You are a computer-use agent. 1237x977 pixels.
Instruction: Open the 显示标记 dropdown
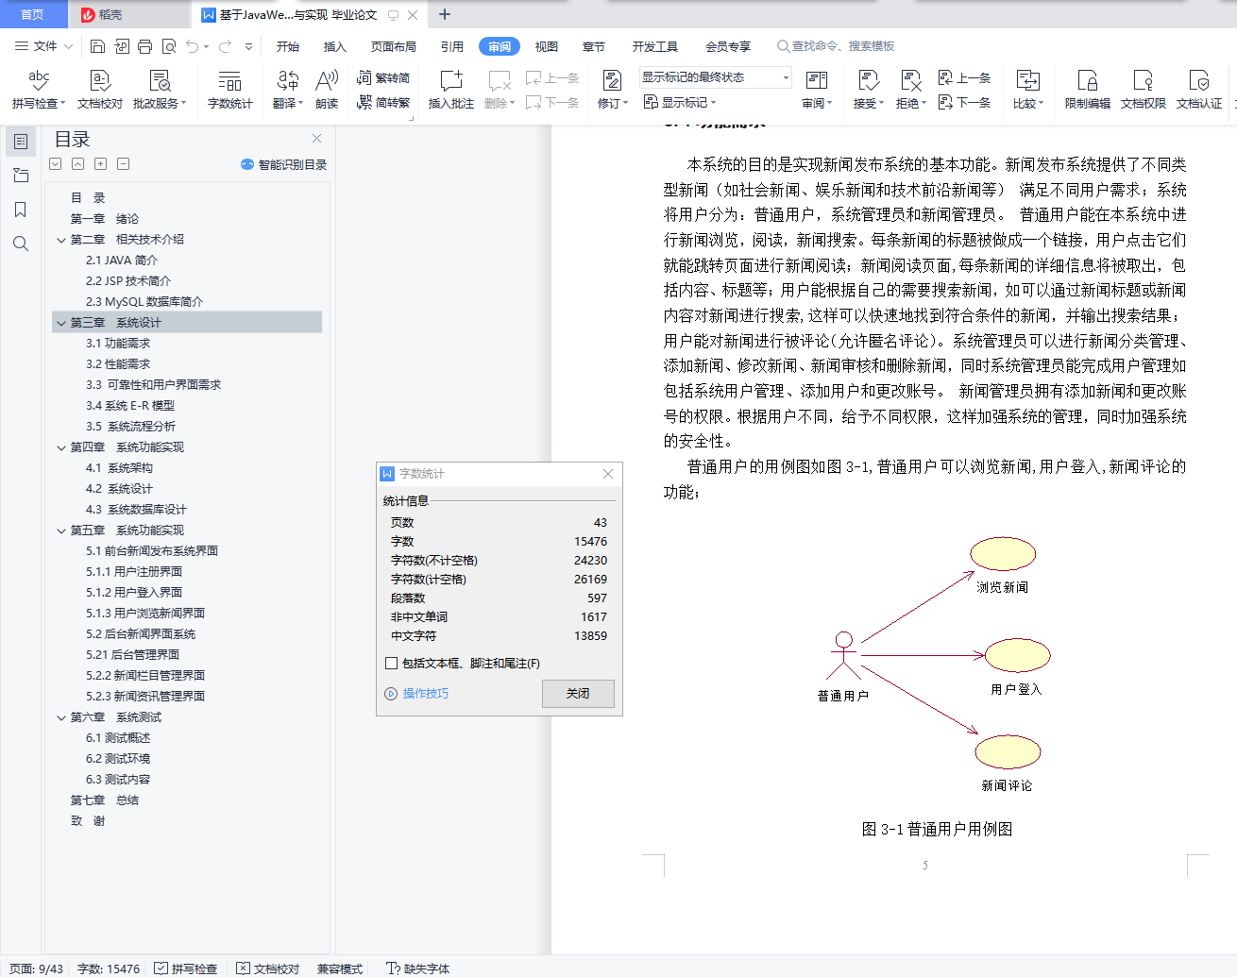pos(680,102)
